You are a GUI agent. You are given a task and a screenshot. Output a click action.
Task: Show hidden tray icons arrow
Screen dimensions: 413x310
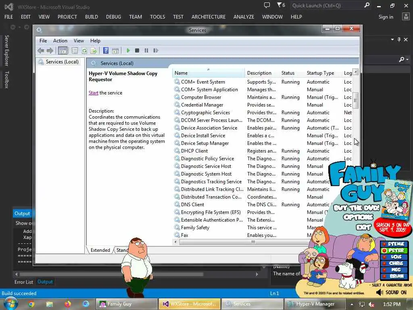[x=352, y=304]
